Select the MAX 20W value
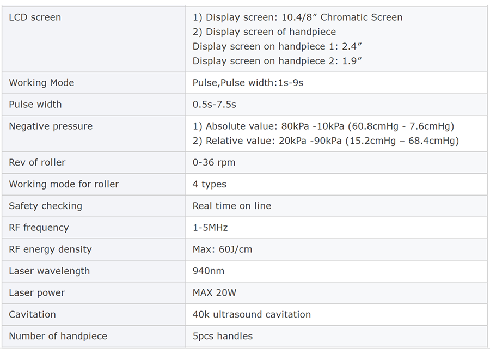 tap(215, 293)
